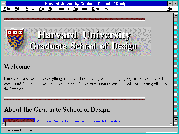179x134 pixels.
Task: Click the horizontal scrollbar left arrow
Action: coord(3,124)
